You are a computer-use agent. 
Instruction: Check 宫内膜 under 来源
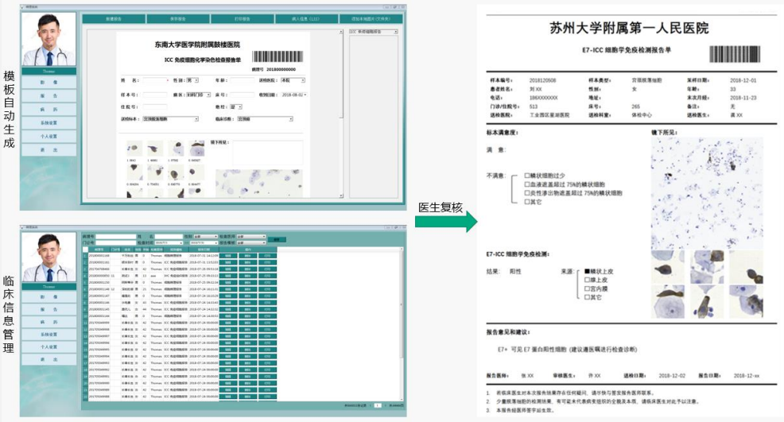point(588,288)
